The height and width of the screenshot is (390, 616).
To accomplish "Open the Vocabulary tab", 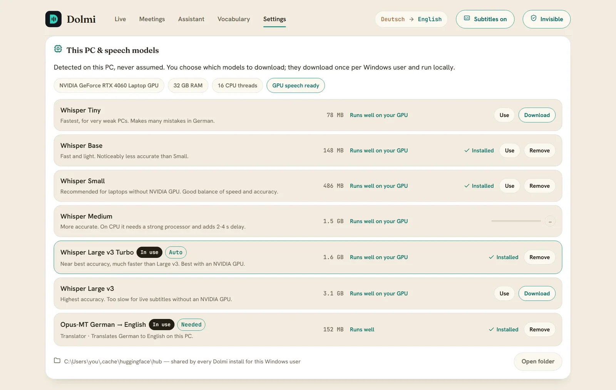I will click(234, 19).
